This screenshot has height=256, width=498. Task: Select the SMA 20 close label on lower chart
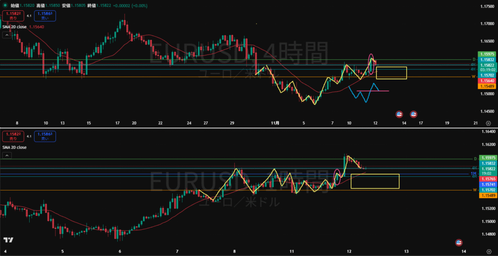(x=15, y=147)
